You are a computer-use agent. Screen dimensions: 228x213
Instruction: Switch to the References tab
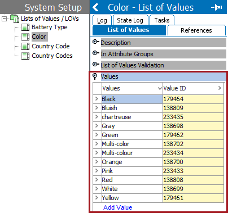tap(196, 30)
